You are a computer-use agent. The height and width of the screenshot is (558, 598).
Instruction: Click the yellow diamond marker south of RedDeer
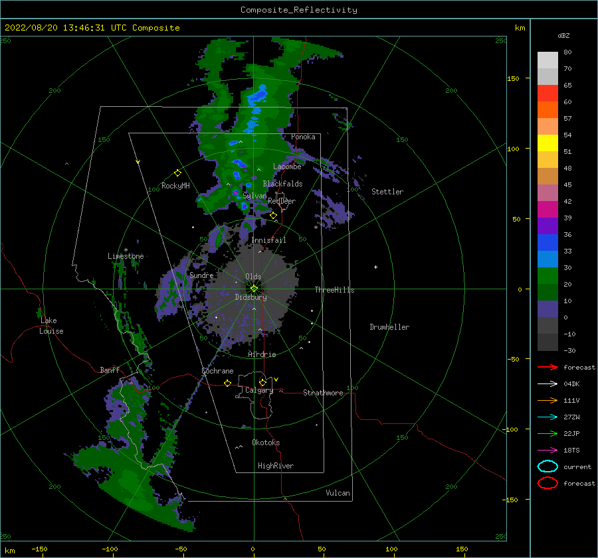click(x=274, y=216)
